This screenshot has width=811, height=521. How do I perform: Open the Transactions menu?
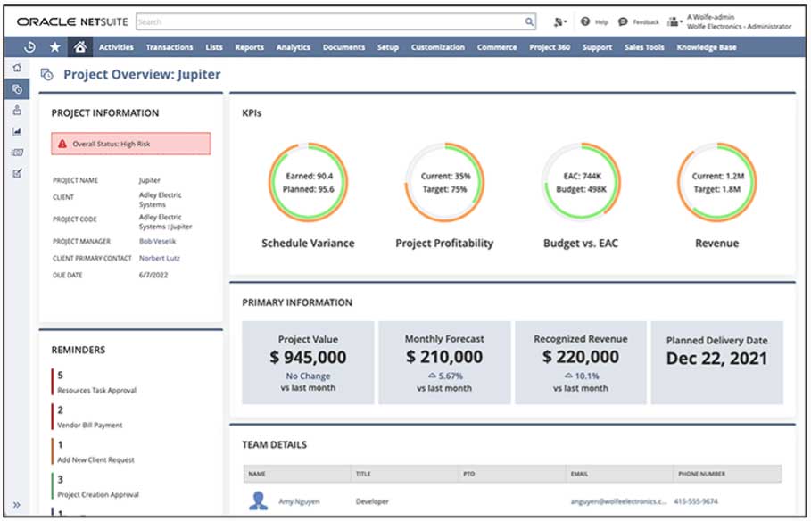click(170, 47)
